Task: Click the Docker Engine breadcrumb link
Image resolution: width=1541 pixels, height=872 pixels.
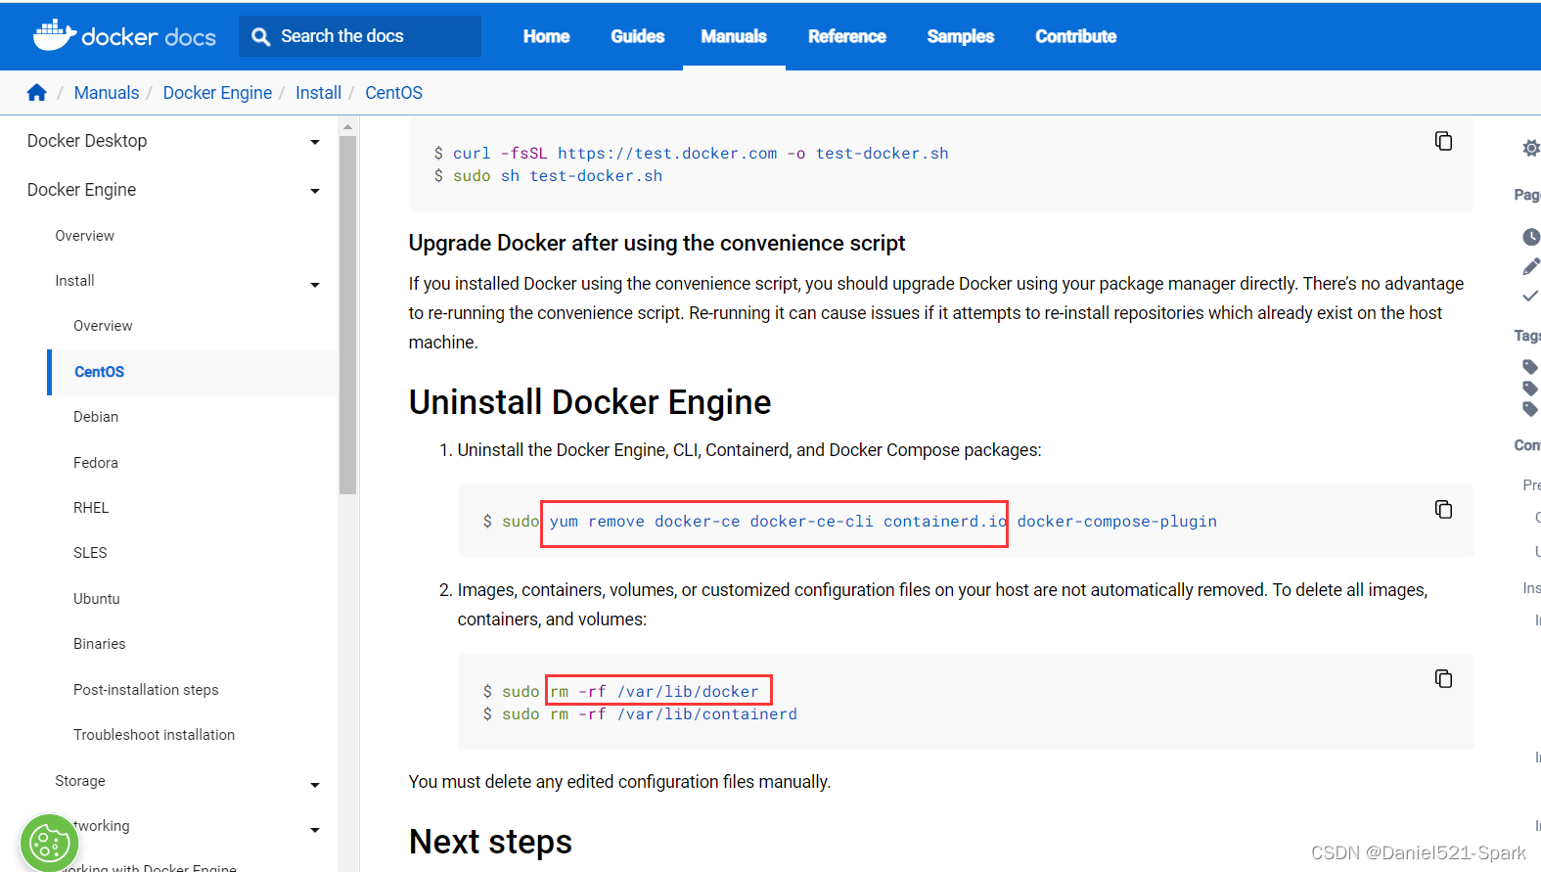Action: 217,92
